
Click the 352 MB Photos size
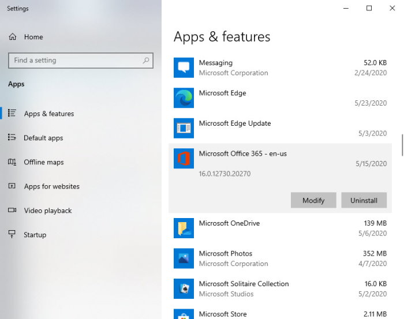click(375, 254)
